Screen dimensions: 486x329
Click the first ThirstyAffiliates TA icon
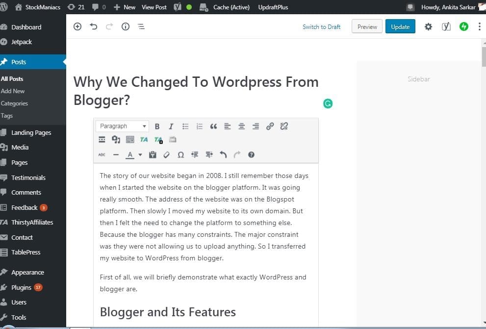click(x=144, y=140)
